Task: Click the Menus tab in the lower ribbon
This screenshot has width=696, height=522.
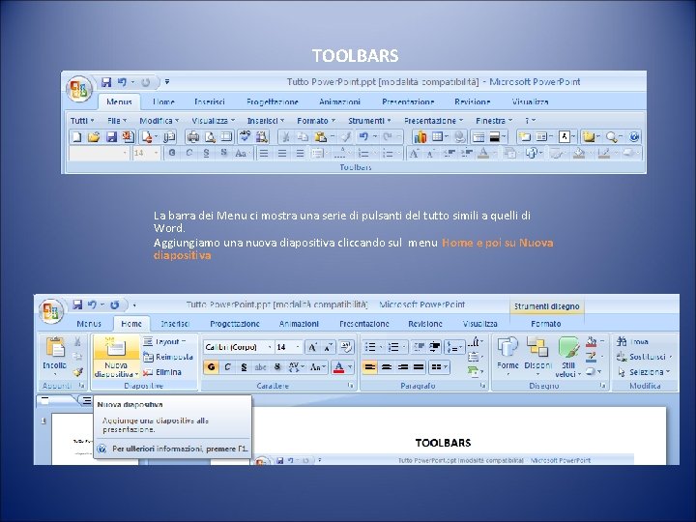Action: click(89, 324)
